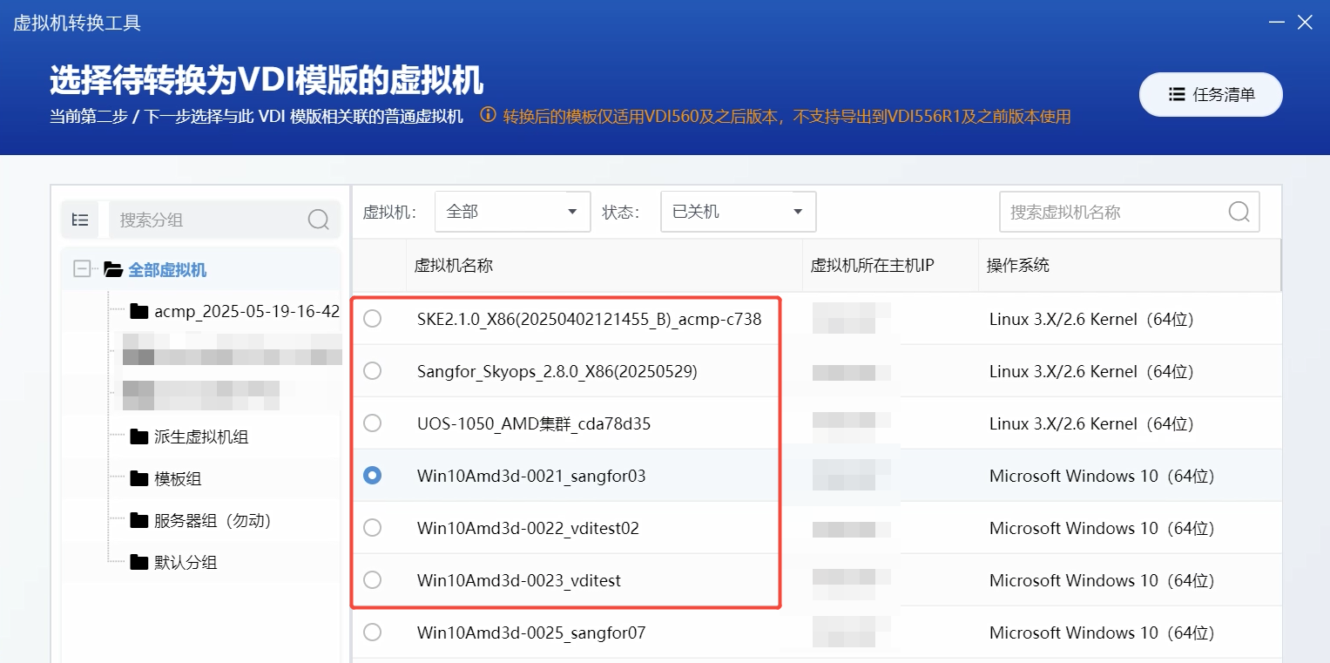
Task: Click the magnifier icon in group search
Action: point(318,220)
